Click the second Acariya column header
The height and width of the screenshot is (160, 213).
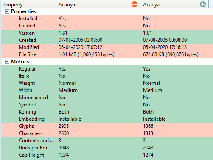coord(174,5)
